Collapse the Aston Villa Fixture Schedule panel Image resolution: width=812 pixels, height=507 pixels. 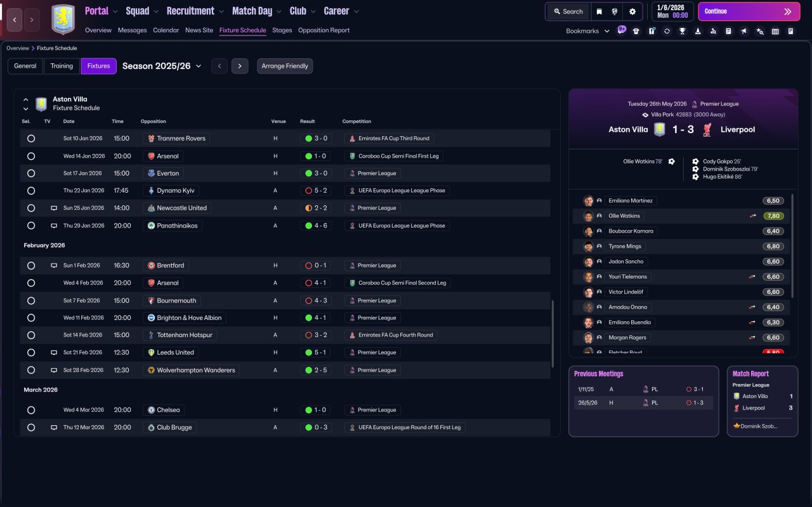tap(26, 99)
